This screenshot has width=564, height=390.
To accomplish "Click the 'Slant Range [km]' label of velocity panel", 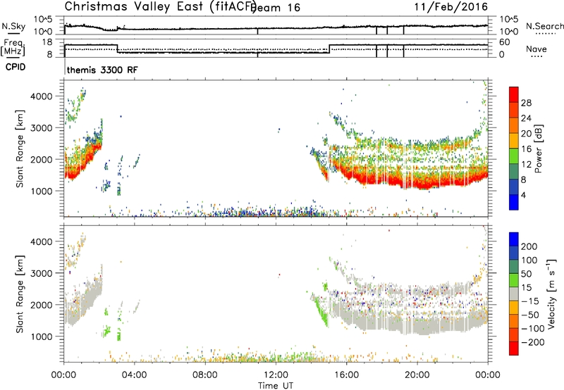I will pos(20,294).
